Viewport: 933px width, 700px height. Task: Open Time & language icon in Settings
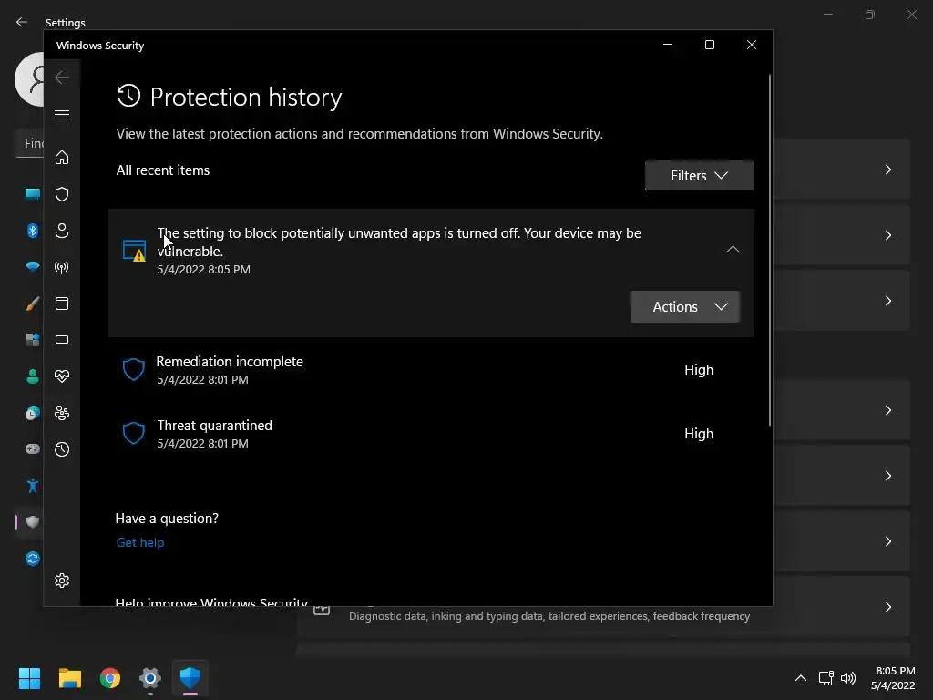32,413
